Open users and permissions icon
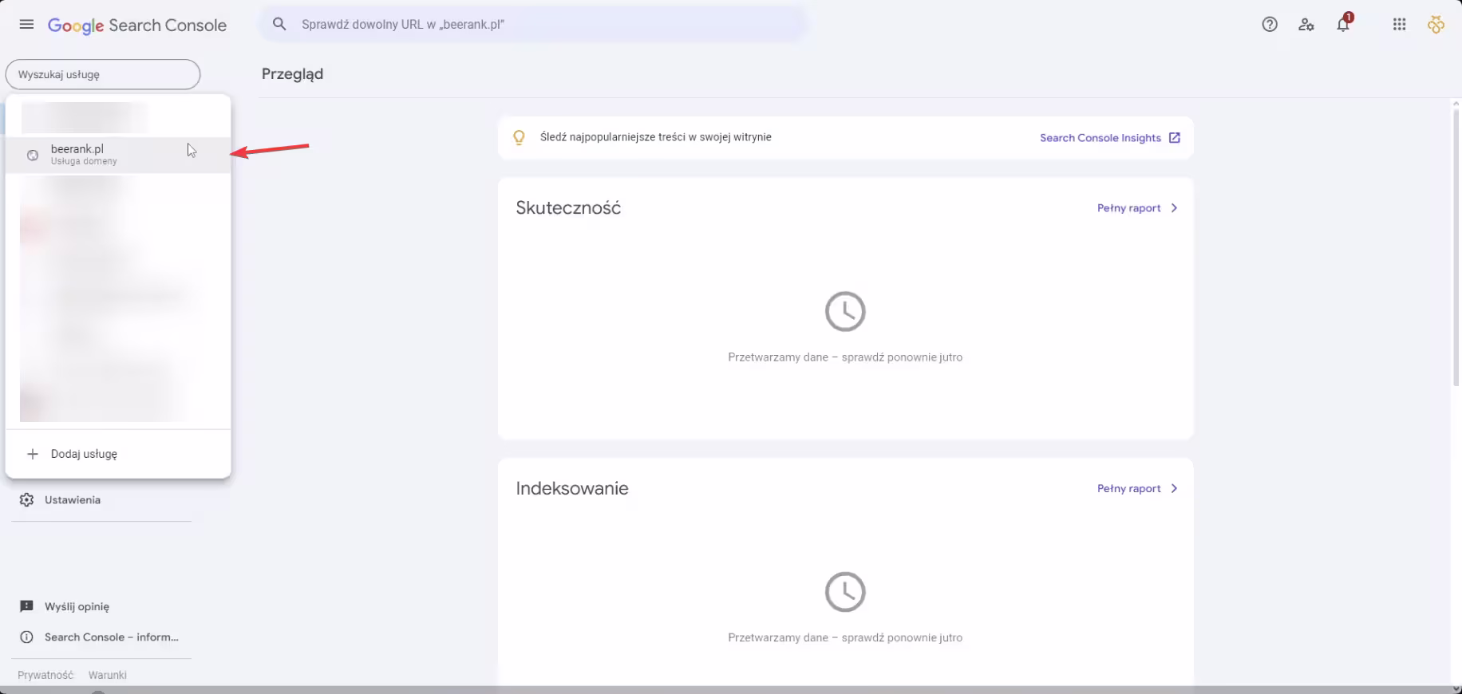1462x694 pixels. 1306,25
